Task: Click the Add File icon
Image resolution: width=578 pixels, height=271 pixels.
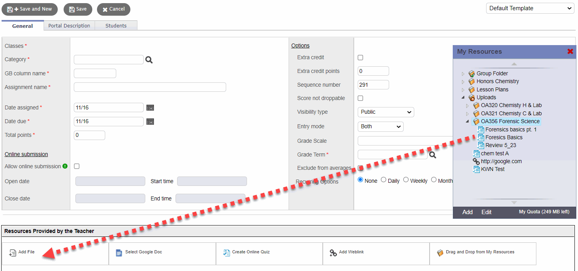Action: 13,252
